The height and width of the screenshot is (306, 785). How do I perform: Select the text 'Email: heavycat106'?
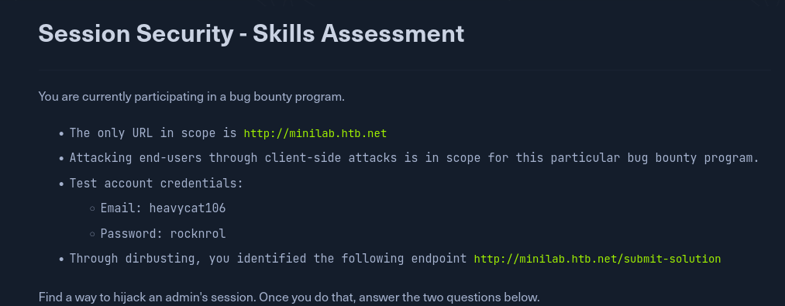coord(163,208)
